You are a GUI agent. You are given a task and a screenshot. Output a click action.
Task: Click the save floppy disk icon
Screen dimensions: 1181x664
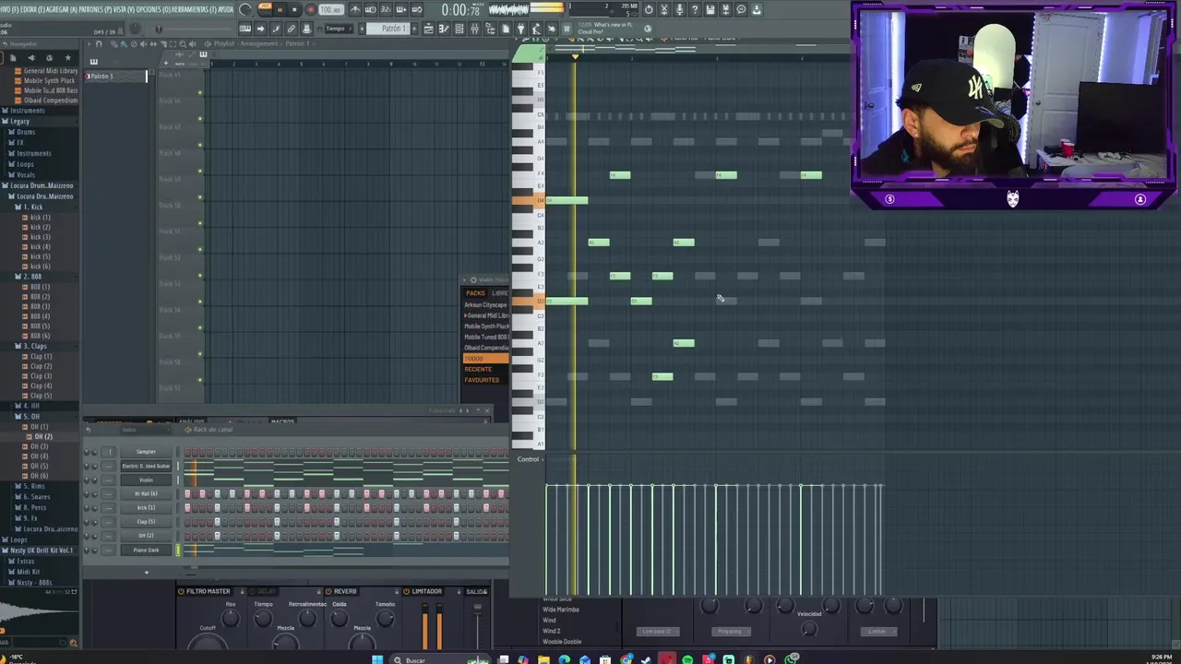click(710, 9)
